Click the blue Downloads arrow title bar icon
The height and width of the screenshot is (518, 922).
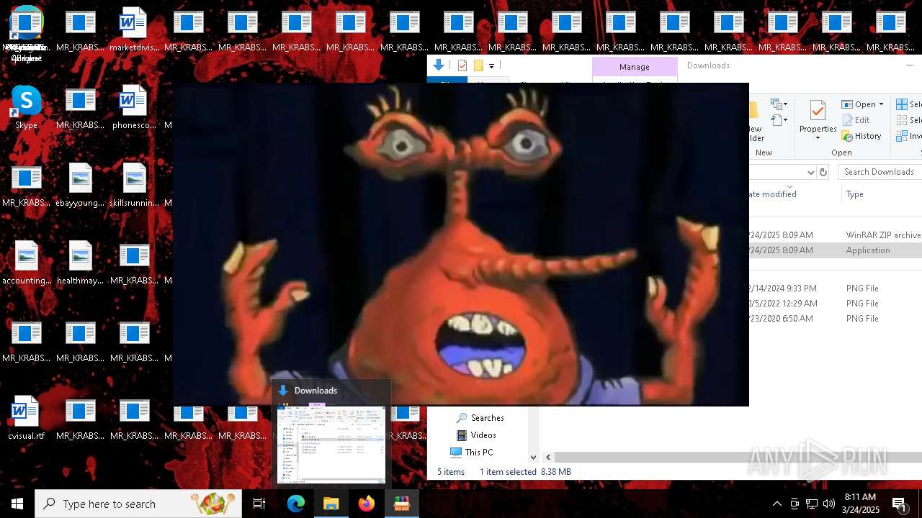point(438,65)
